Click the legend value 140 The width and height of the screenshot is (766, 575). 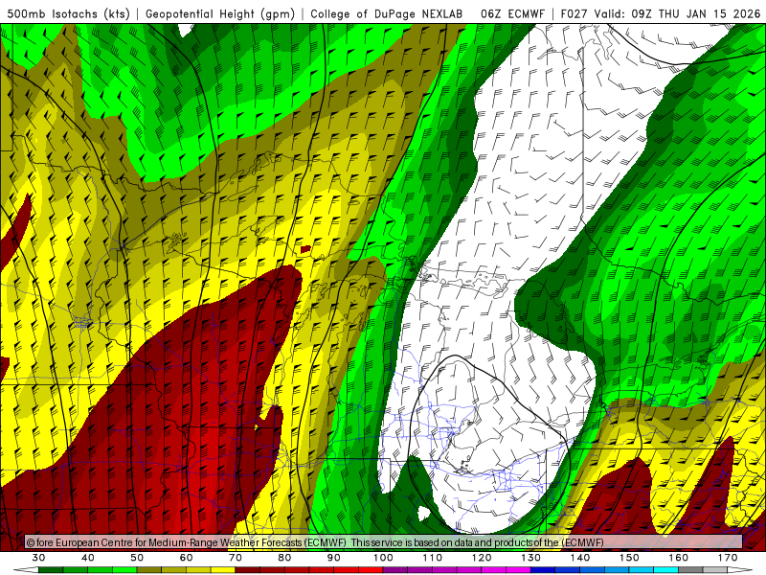point(580,558)
